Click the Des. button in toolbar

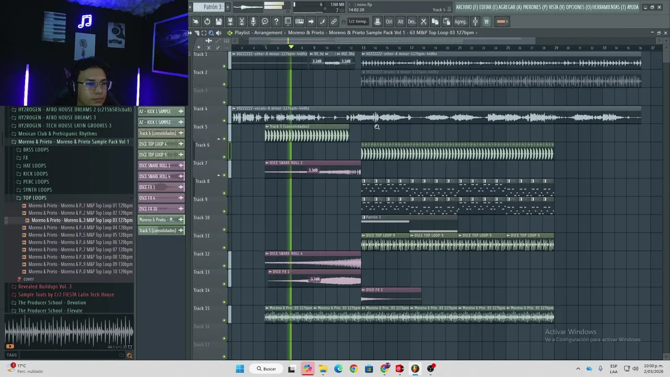pyautogui.click(x=412, y=21)
